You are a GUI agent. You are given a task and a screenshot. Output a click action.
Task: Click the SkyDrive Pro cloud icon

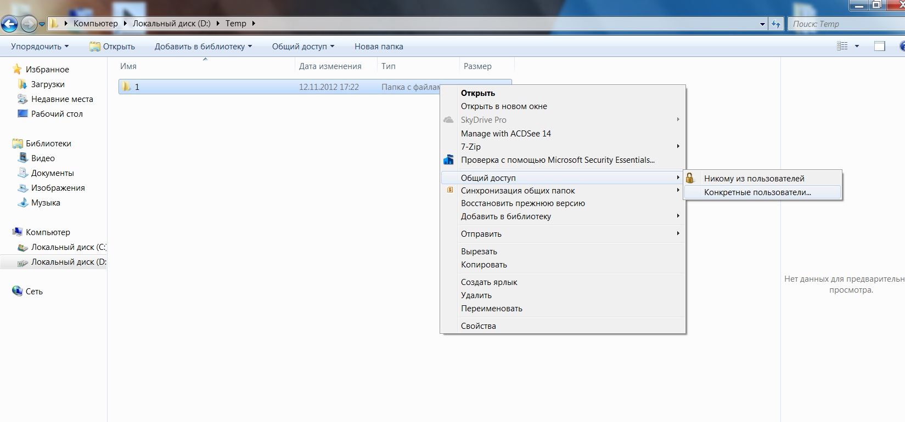coord(448,119)
